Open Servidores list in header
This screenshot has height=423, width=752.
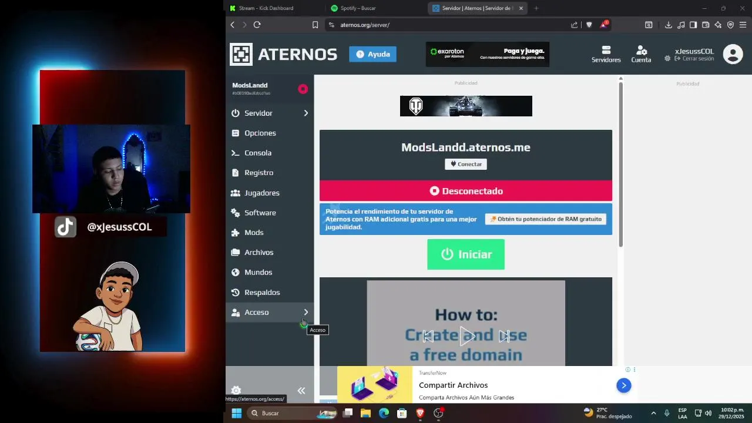(606, 54)
